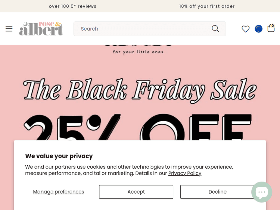Open the hamburger navigation menu

tap(9, 29)
